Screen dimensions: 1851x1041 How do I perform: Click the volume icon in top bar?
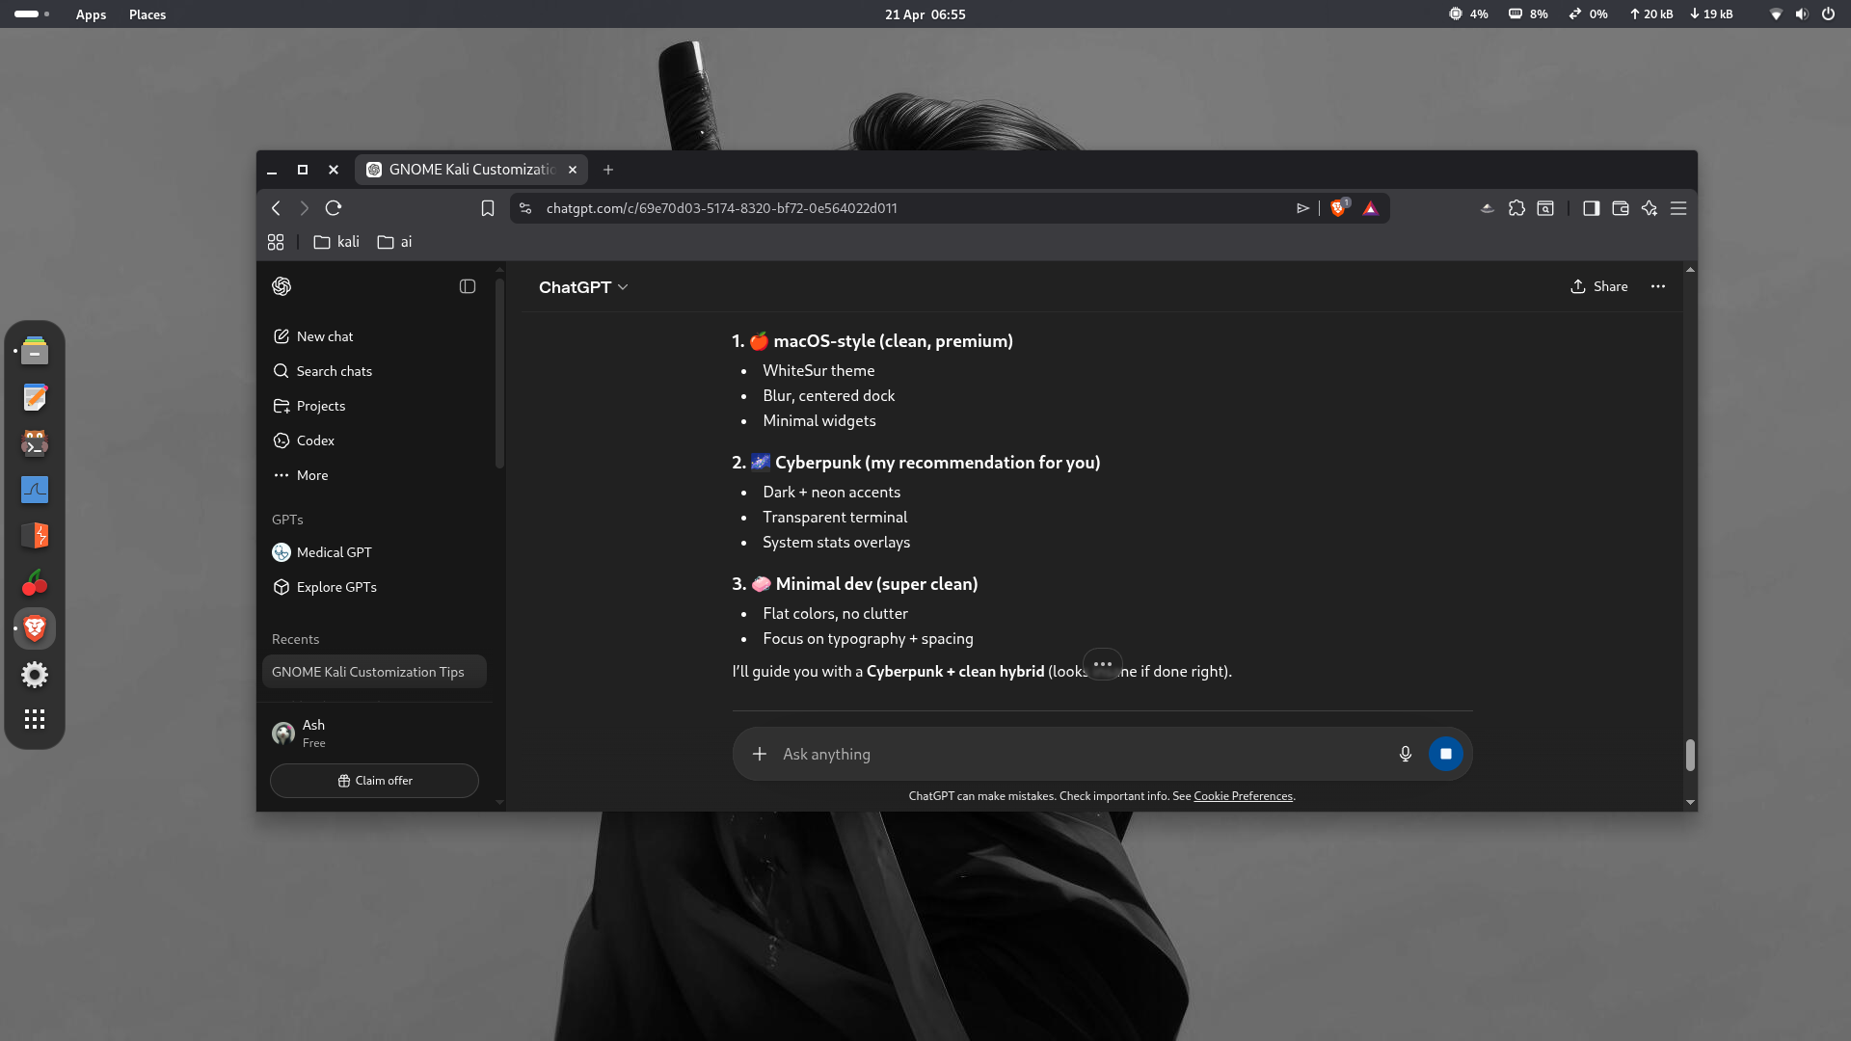pyautogui.click(x=1802, y=14)
